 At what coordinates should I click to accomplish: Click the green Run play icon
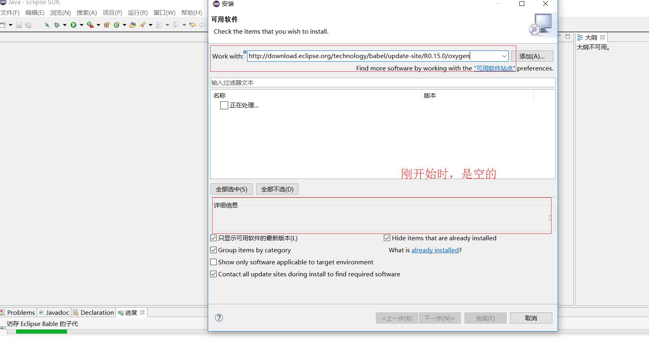coord(73,25)
